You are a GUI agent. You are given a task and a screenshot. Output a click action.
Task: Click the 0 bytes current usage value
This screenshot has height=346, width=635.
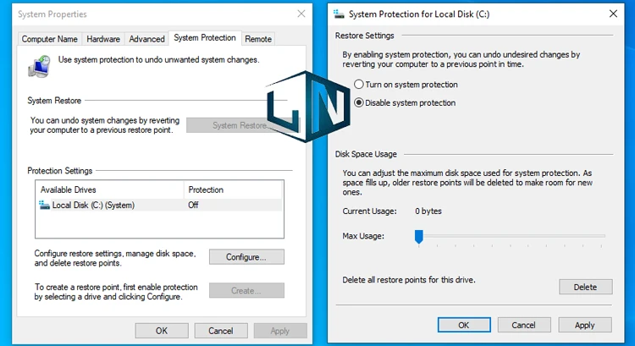click(428, 211)
